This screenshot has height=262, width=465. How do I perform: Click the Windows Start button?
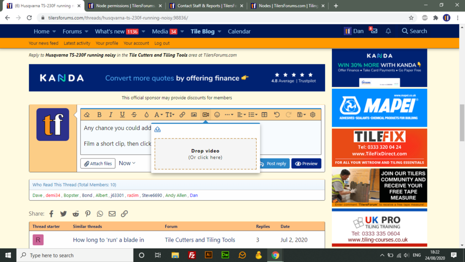tap(8, 255)
